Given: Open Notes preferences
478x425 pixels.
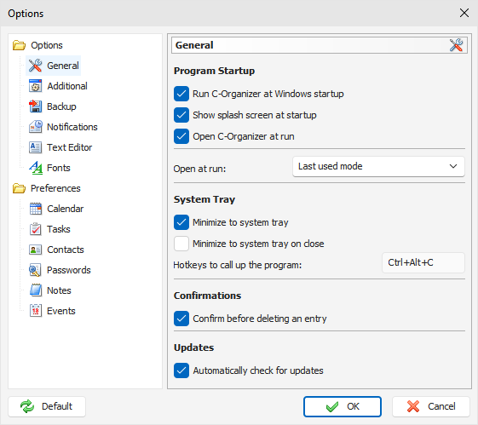Looking at the screenshot, I should click(59, 290).
